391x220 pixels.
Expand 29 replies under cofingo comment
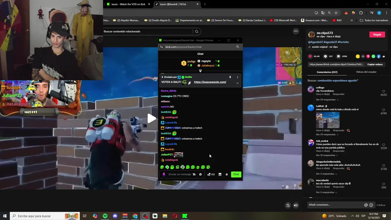tap(327, 100)
